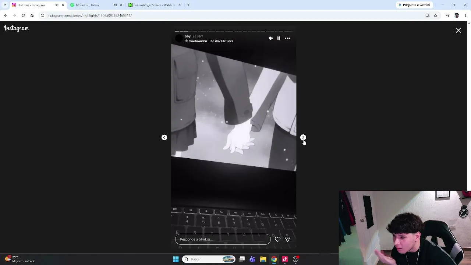Open Task View on the taskbar
Viewport: 471px width, 265px height.
coord(242,259)
